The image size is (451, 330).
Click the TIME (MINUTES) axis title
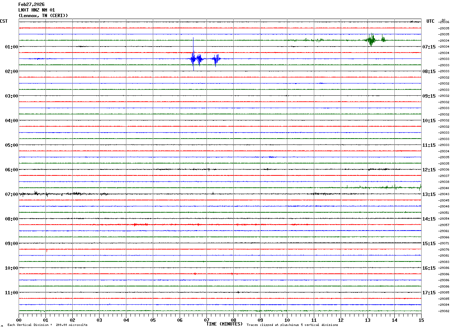(x=224, y=324)
